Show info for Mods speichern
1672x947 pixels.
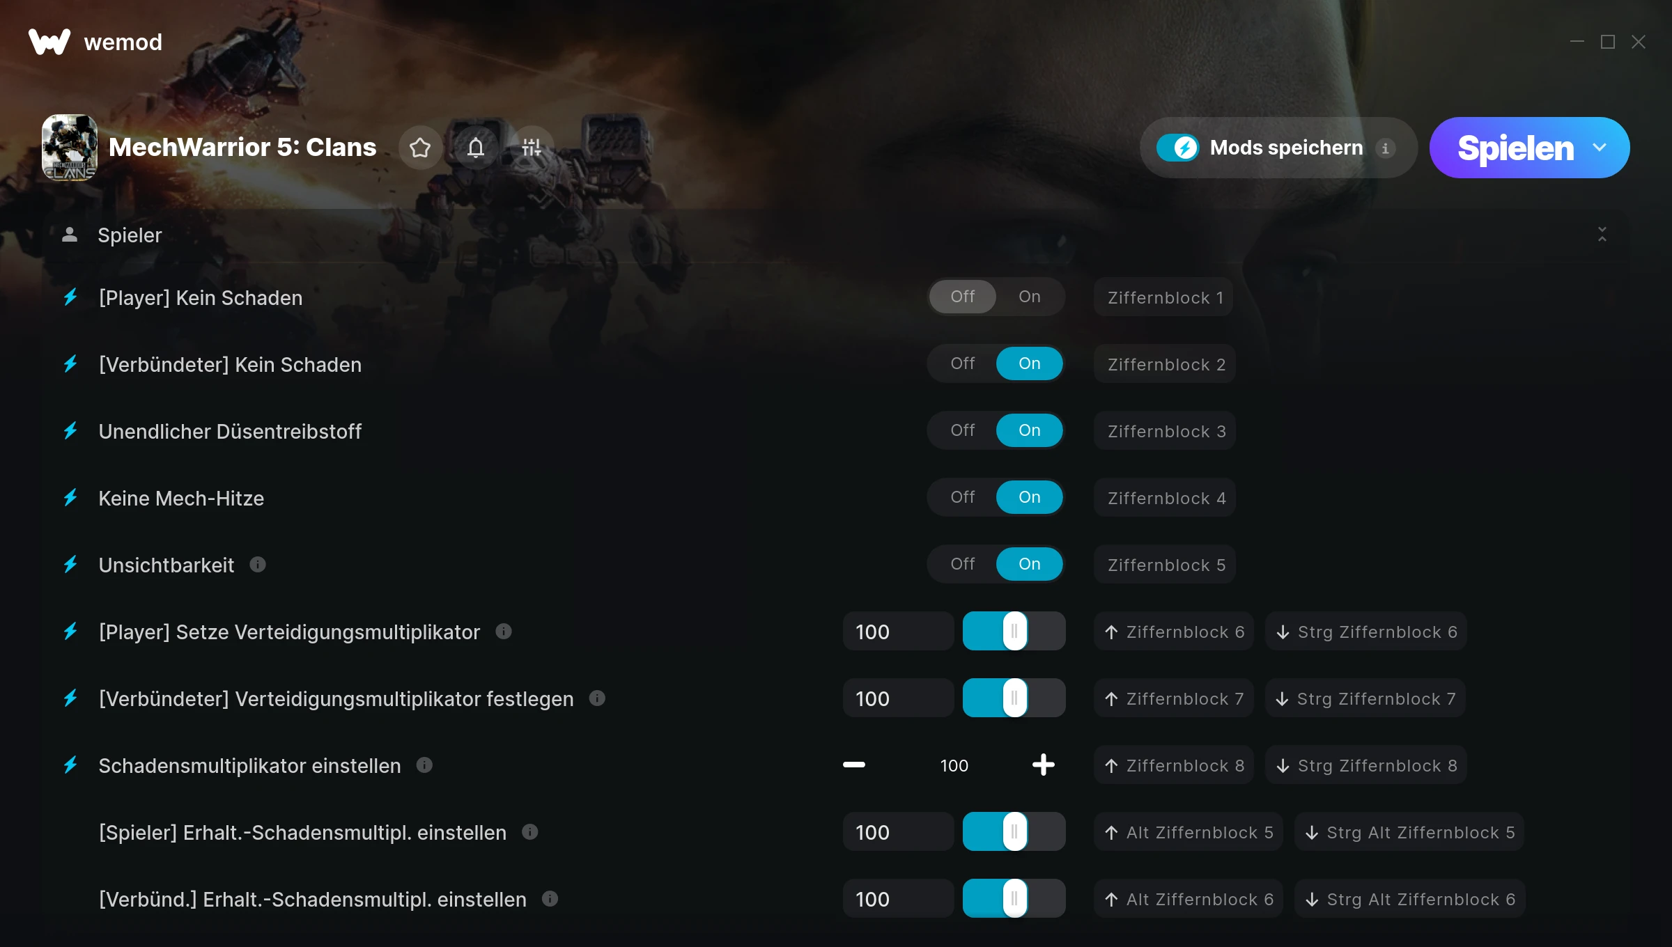tap(1385, 148)
